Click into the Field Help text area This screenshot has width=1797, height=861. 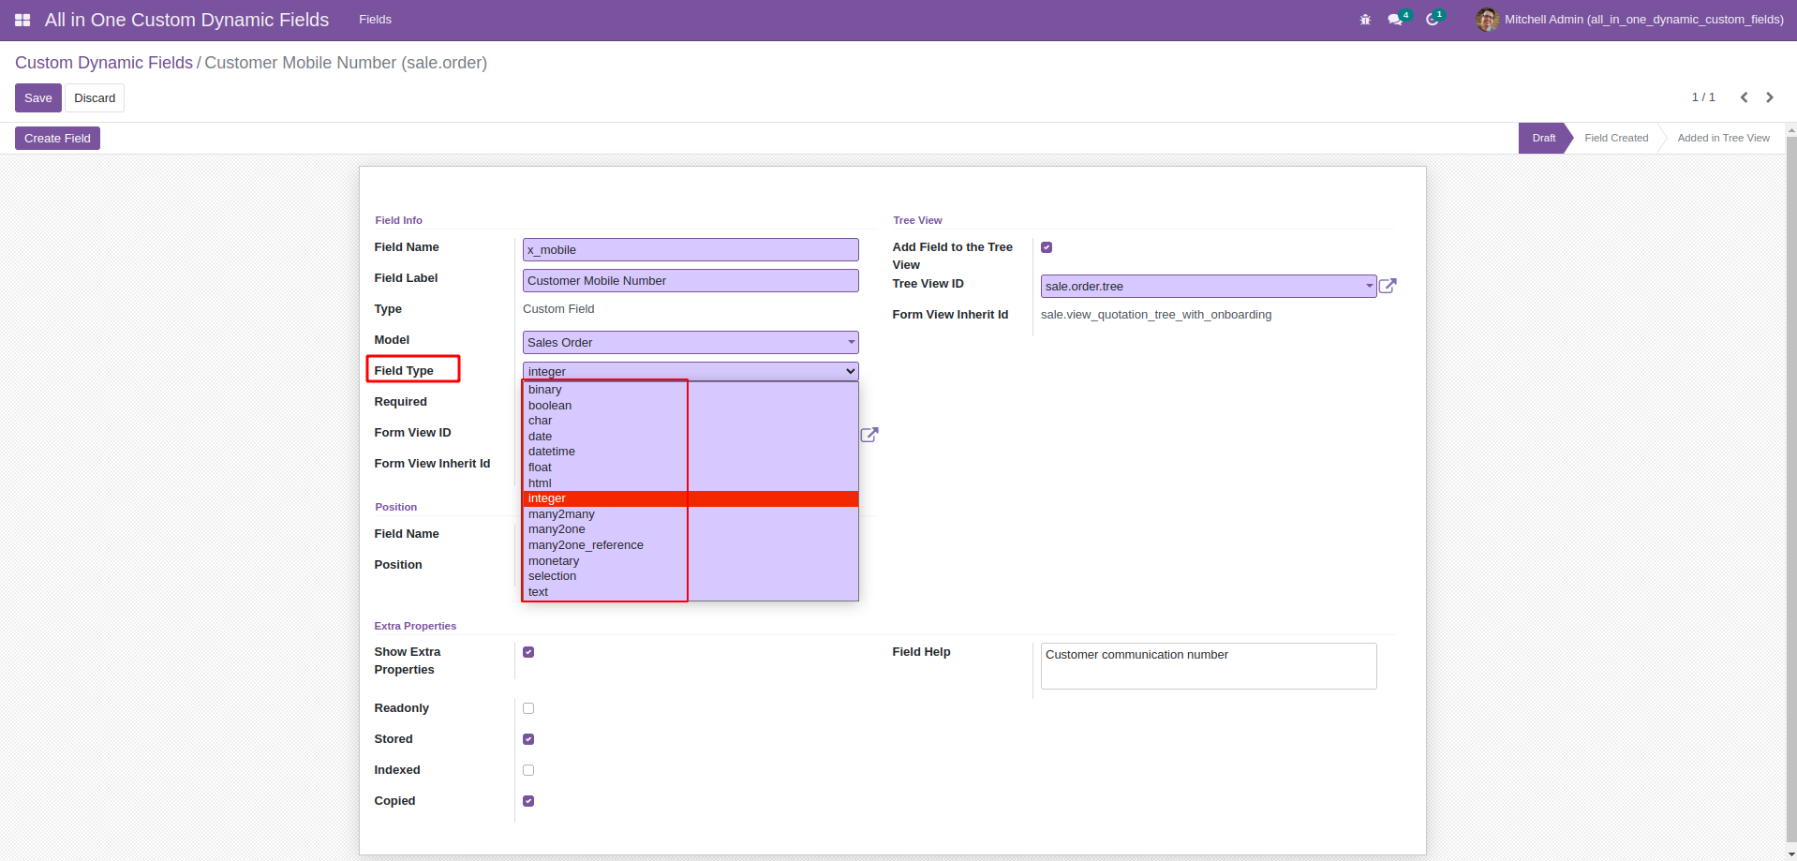click(1208, 666)
